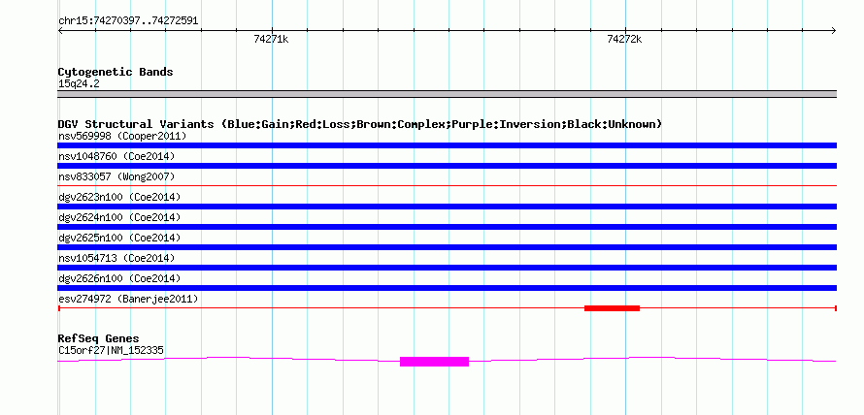The image size is (864, 415).
Task: Click the nsv833057 (Wong2007) variant label
Action: pyautogui.click(x=116, y=176)
